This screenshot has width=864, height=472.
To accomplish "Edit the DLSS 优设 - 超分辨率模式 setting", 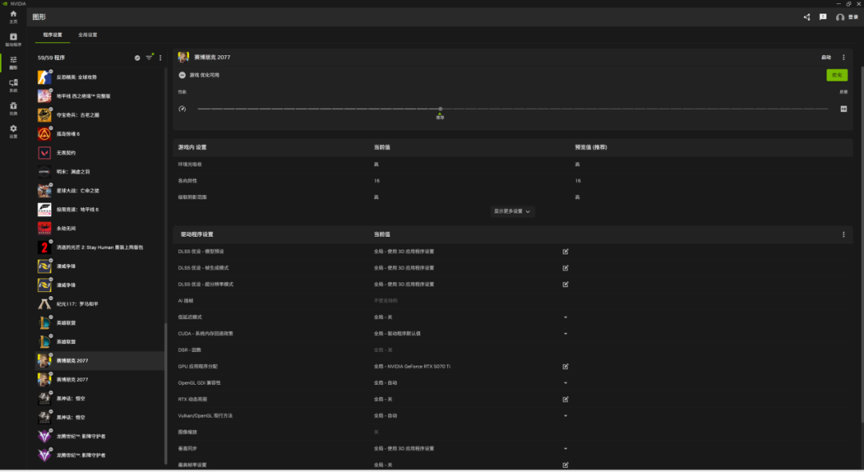I will pyautogui.click(x=566, y=285).
